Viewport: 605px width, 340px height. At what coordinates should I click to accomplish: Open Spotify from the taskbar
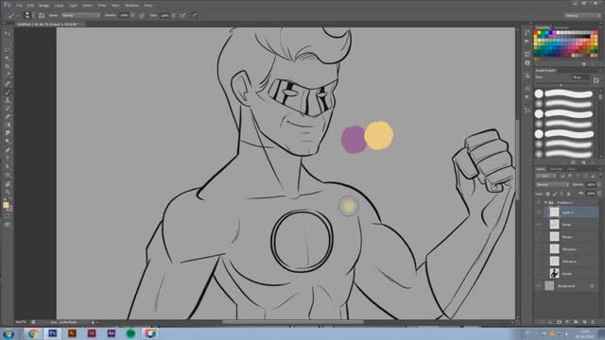coord(130,333)
